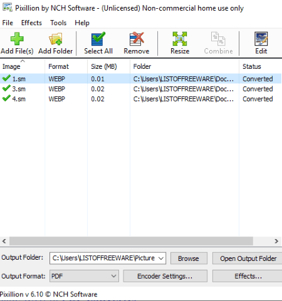Select the 3.sm file name
The image size is (282, 301).
pos(19,89)
